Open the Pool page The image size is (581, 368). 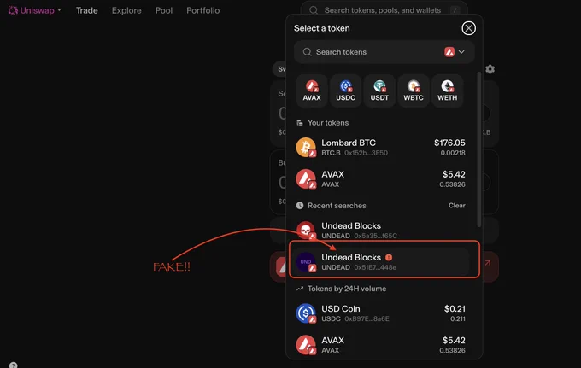(x=164, y=10)
